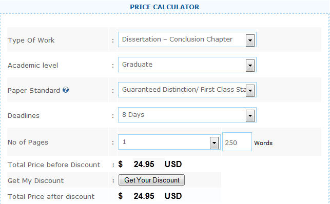Click the Type Of Work label
The width and height of the screenshot is (330, 204).
(x=31, y=40)
